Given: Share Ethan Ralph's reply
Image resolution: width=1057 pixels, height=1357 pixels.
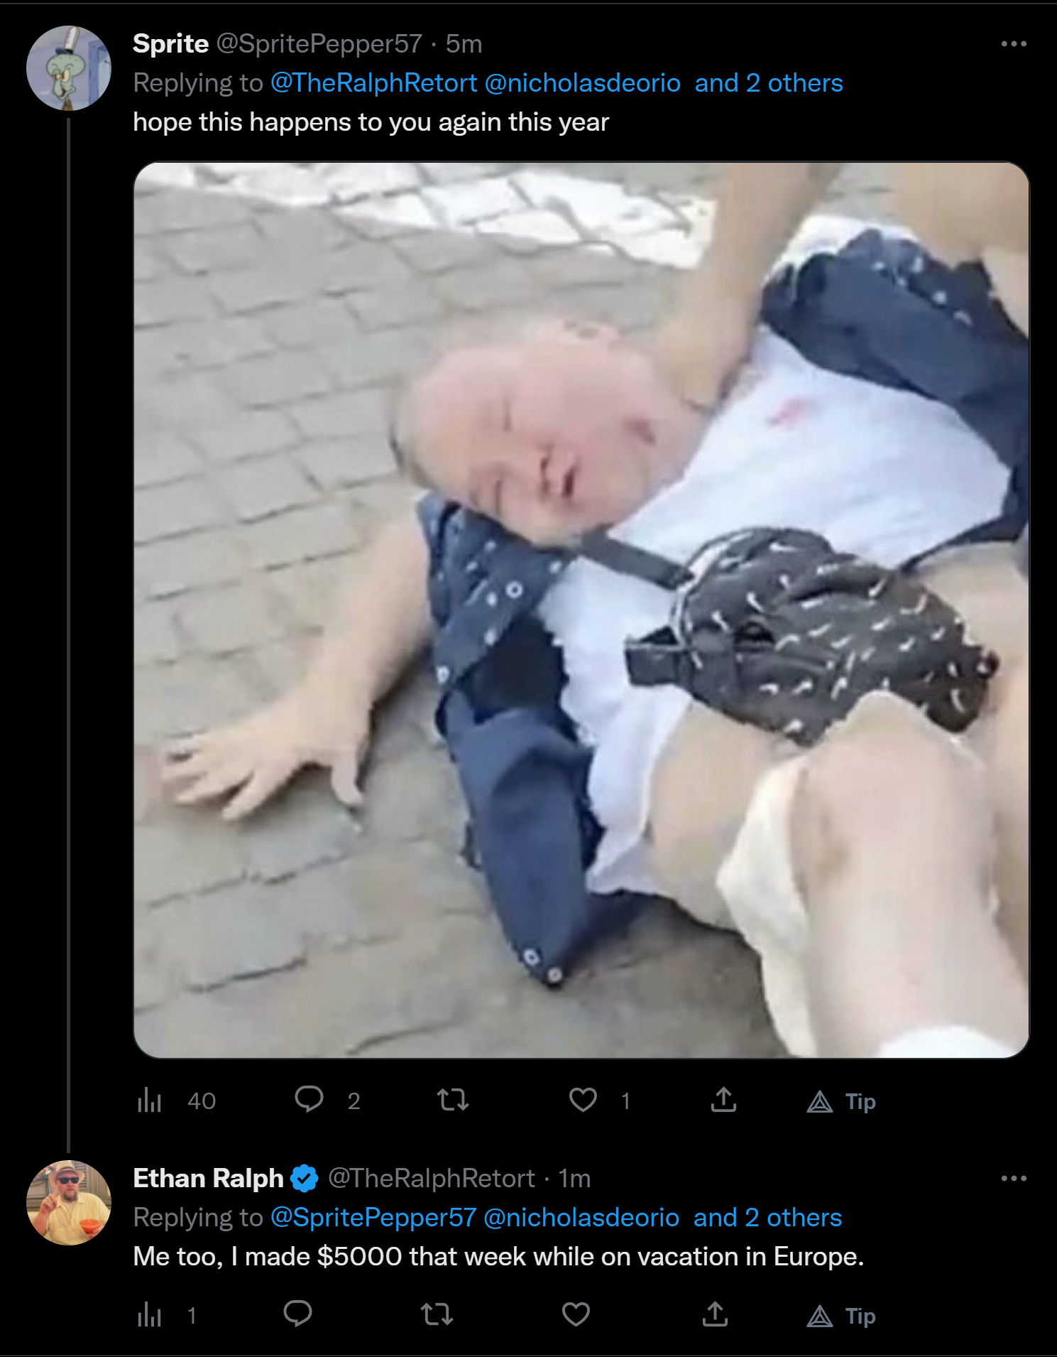Looking at the screenshot, I should point(715,1314).
